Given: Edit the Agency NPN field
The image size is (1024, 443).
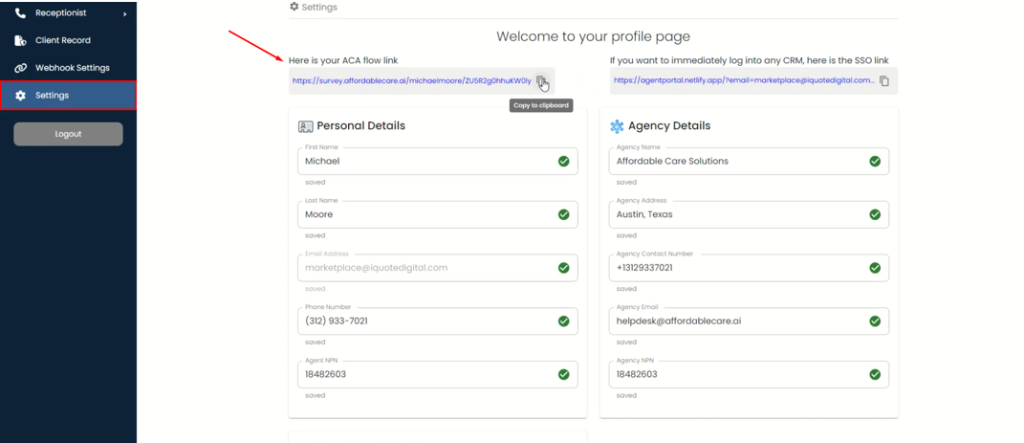Looking at the screenshot, I should (749, 374).
